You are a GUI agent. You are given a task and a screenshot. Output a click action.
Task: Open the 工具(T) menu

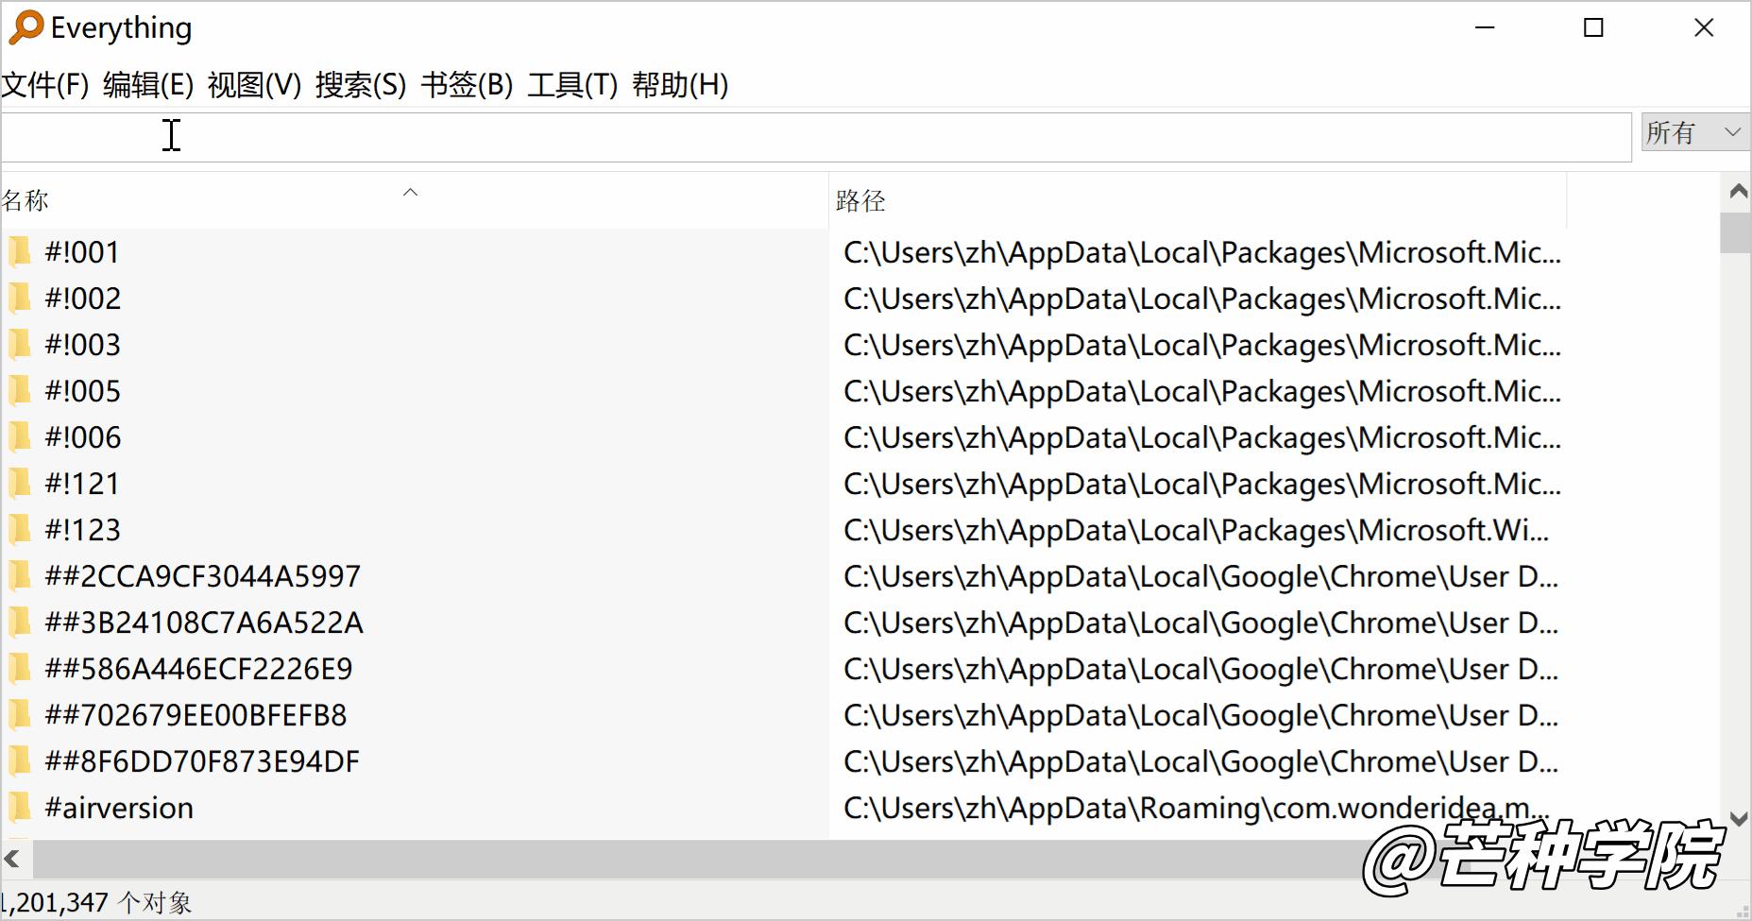pos(572,85)
